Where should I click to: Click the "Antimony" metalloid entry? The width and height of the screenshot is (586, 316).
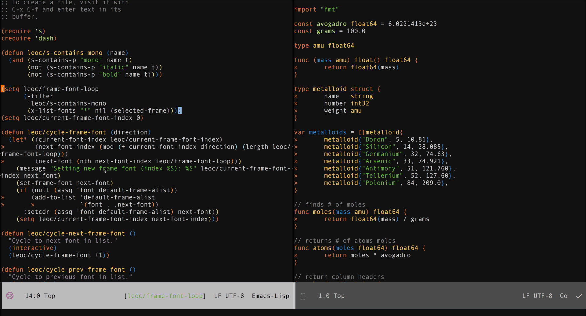(x=390, y=168)
